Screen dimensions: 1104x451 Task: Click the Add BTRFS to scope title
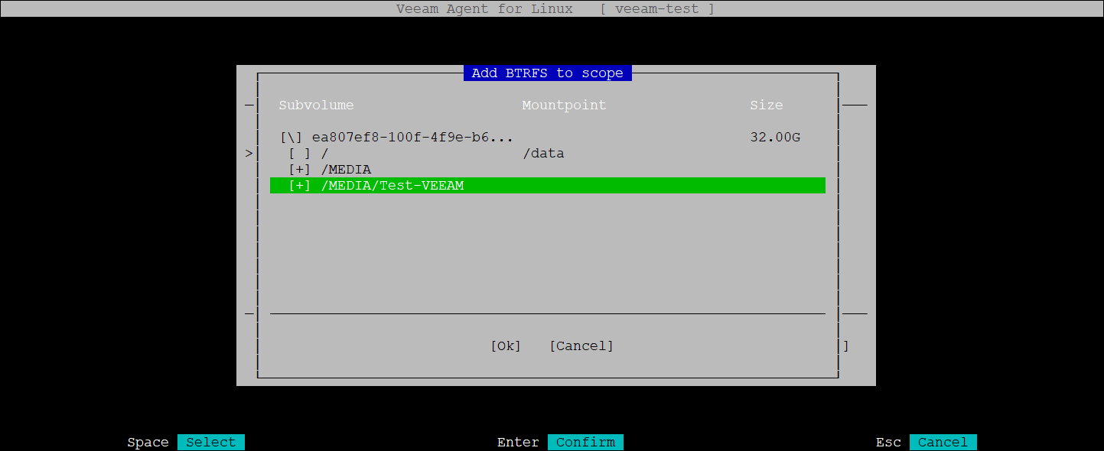point(548,73)
